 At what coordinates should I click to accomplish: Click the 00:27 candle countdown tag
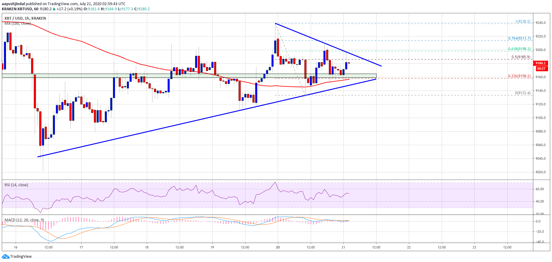click(x=541, y=69)
